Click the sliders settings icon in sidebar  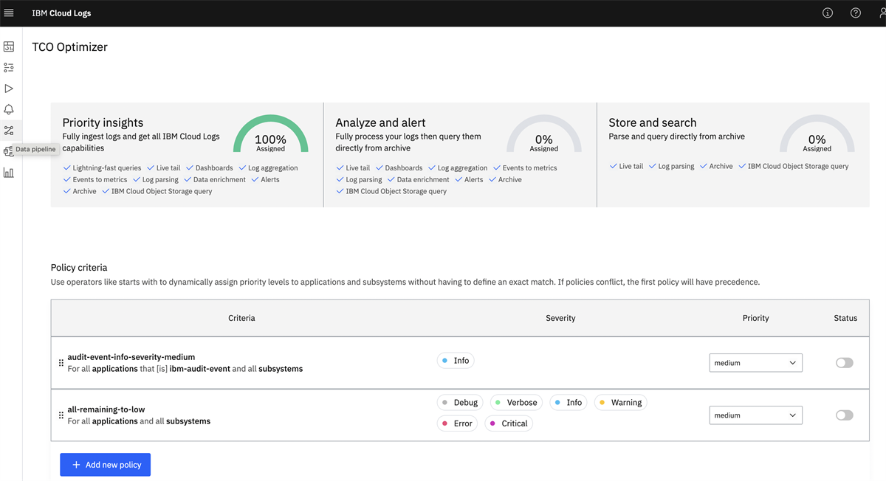tap(9, 67)
